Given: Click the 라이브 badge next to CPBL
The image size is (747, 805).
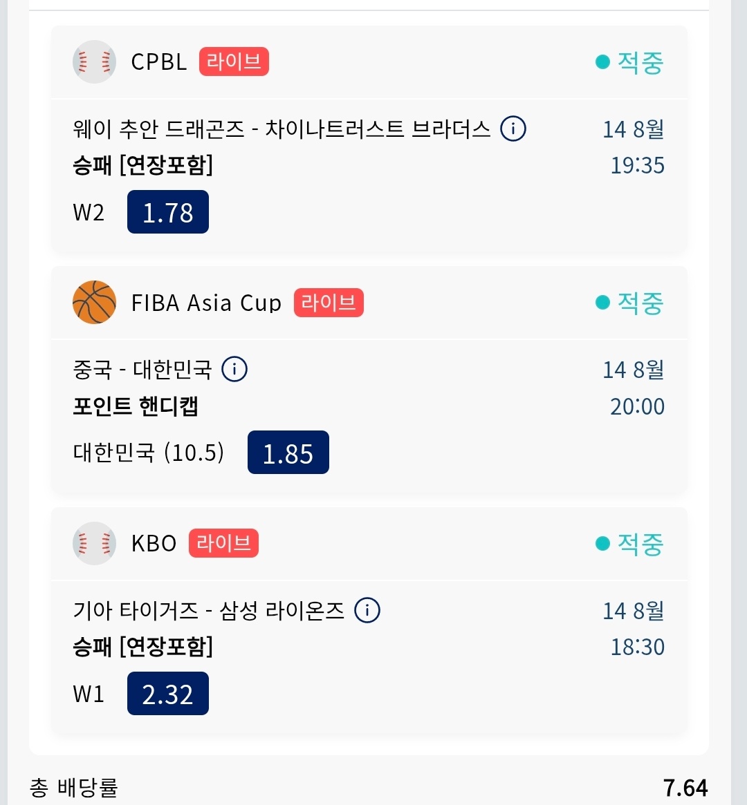Looking at the screenshot, I should tap(234, 61).
